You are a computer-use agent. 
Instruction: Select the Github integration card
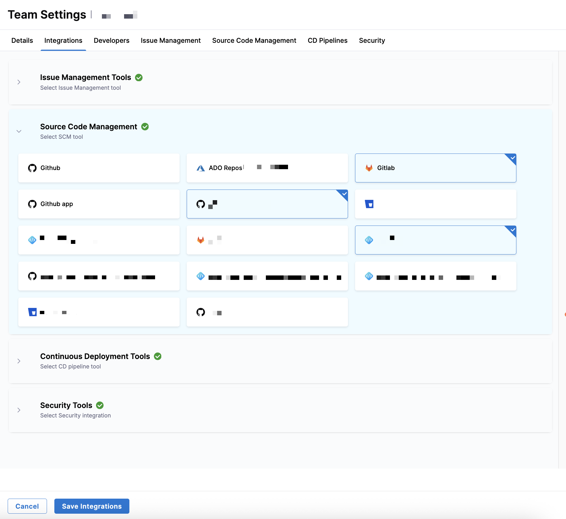click(99, 168)
